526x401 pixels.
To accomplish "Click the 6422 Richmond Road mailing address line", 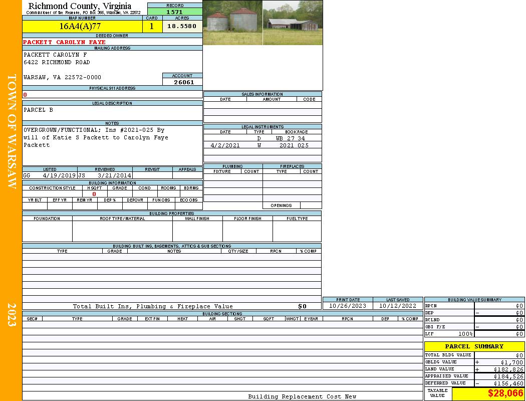I will (57, 62).
